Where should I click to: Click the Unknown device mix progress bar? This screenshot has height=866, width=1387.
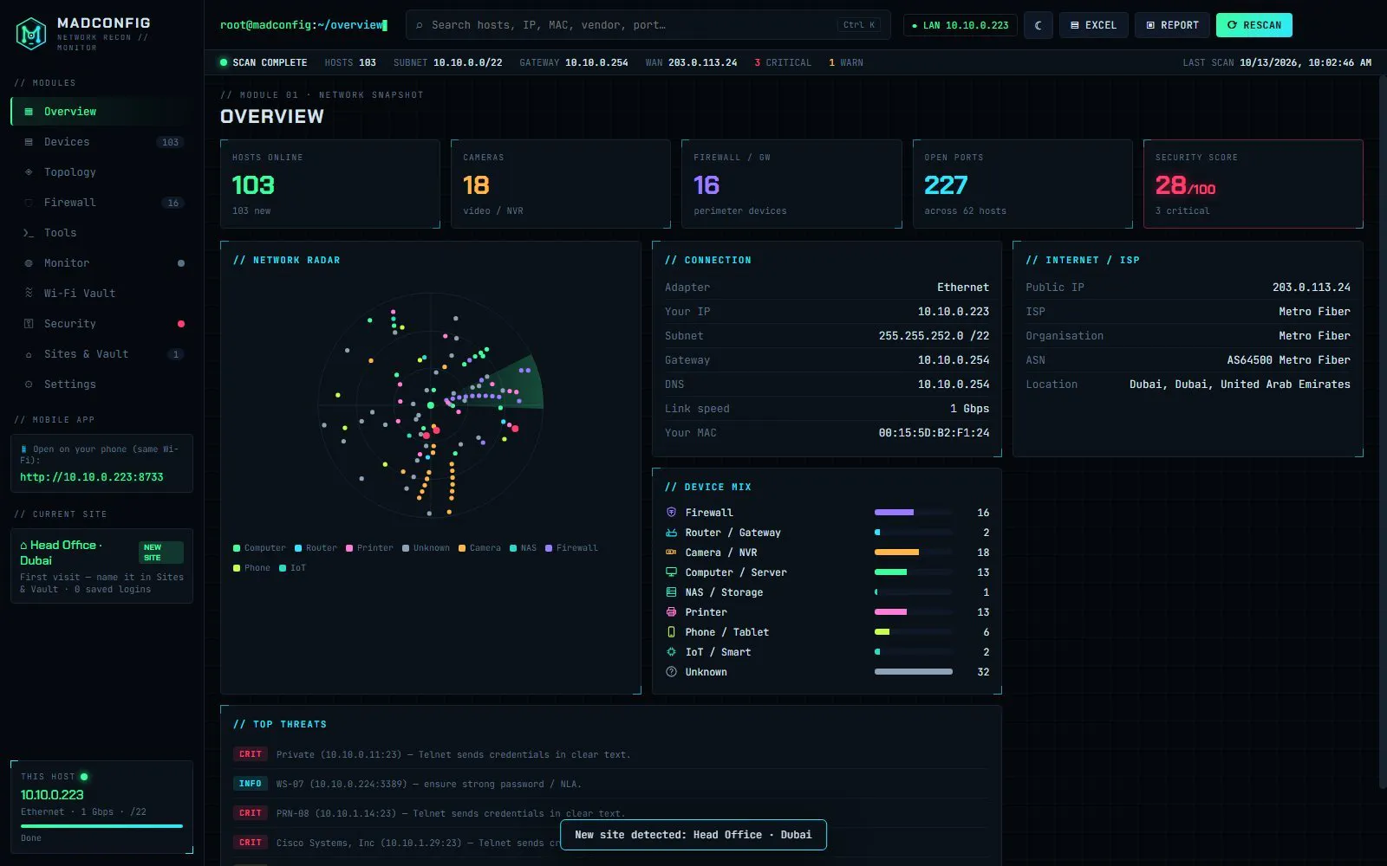(x=914, y=672)
